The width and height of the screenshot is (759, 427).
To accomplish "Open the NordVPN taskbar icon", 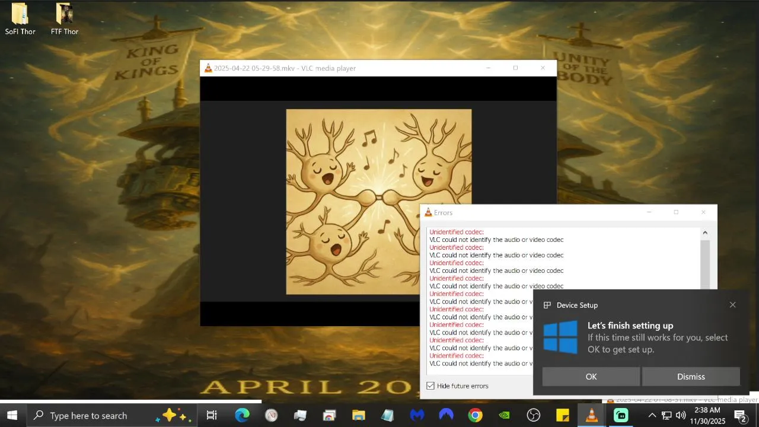I will coord(446,416).
